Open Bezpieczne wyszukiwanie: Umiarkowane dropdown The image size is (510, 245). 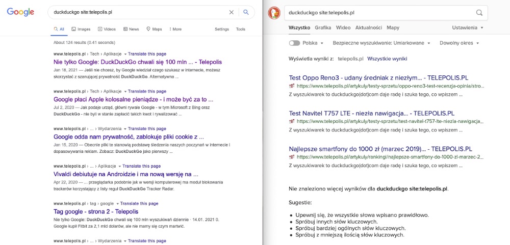pos(381,43)
